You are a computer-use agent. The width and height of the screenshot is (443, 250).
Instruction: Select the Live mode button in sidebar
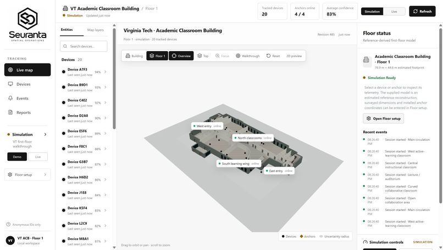[x=38, y=157]
